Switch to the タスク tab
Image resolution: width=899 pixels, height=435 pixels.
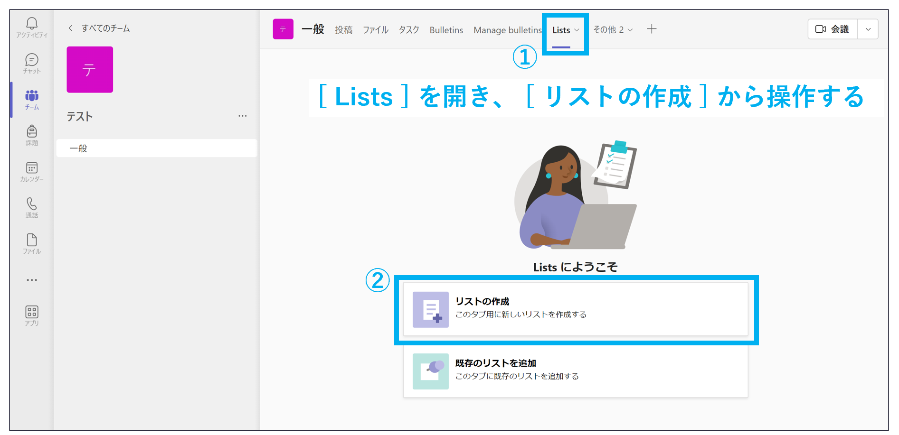(x=409, y=30)
